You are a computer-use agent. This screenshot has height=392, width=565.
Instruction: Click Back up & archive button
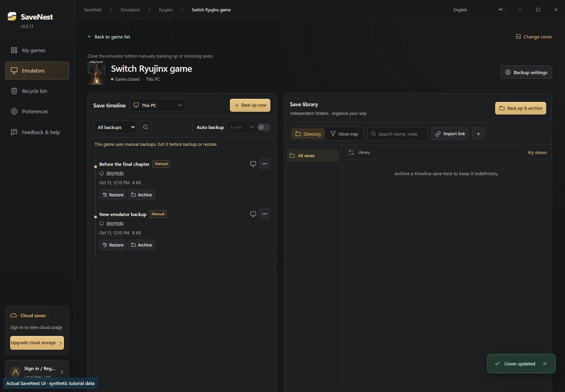point(520,108)
